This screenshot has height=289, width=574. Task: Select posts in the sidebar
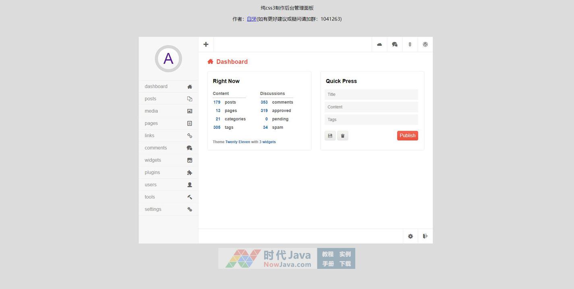click(168, 99)
